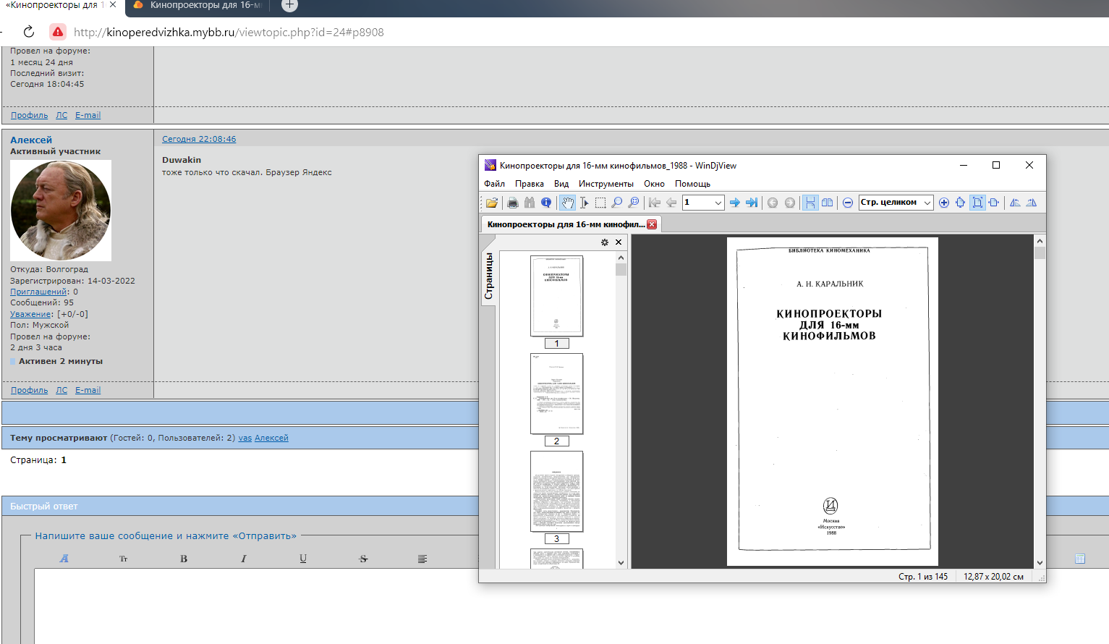Click the document view scrollbar up arrow
This screenshot has width=1109, height=644.
[1040, 241]
